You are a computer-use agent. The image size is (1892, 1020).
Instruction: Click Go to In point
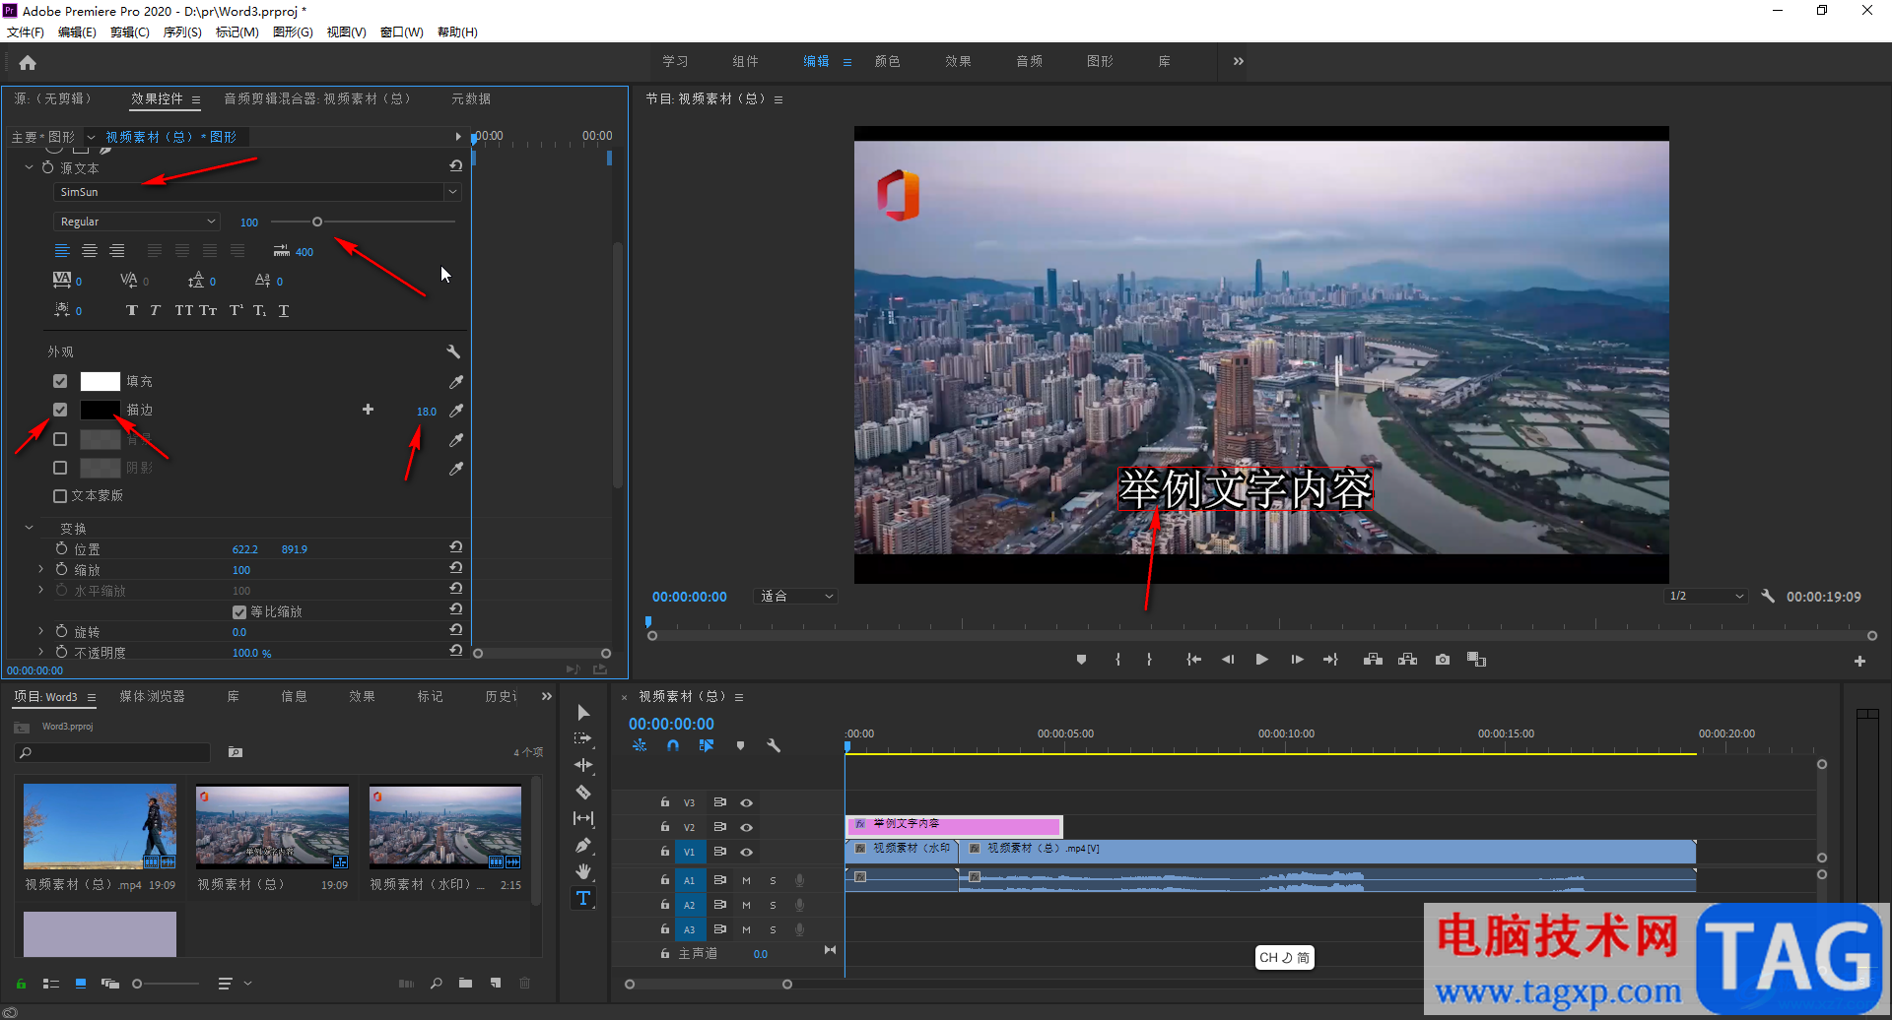(x=1193, y=660)
